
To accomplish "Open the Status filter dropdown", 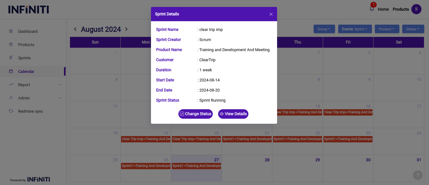I will [x=413, y=29].
